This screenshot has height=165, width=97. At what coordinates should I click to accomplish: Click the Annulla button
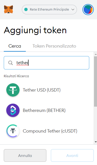[25, 155]
